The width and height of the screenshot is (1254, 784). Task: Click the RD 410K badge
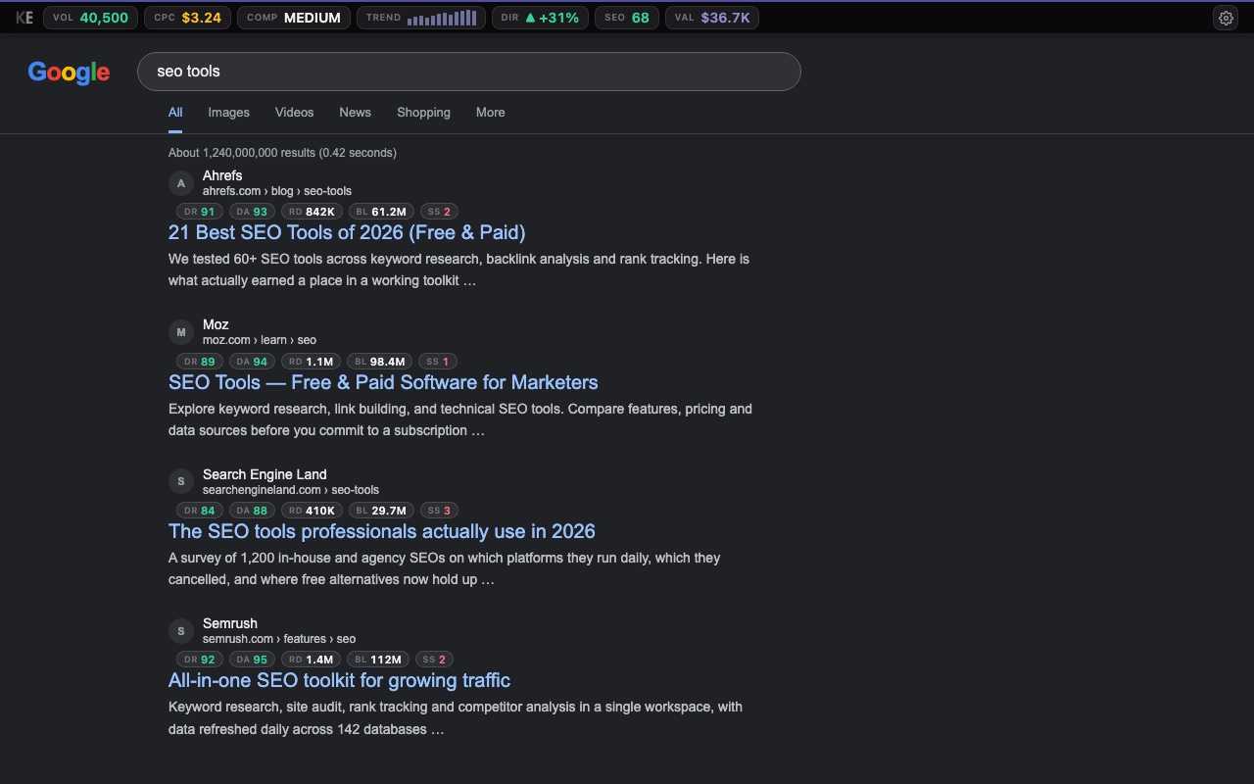312,511
